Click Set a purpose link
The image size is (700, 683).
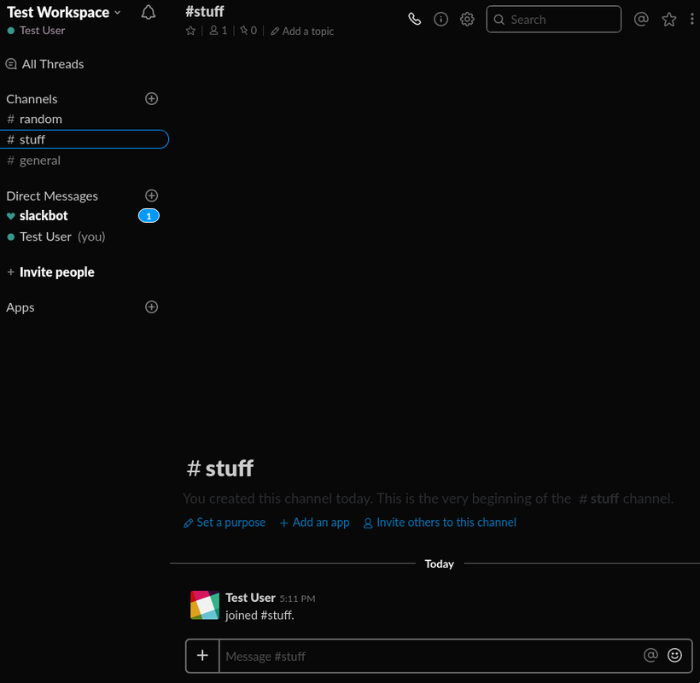[x=225, y=522]
